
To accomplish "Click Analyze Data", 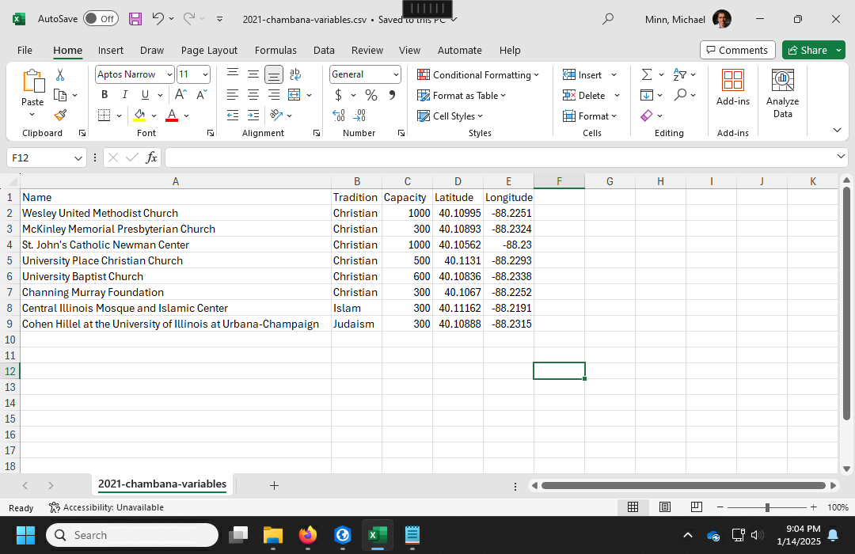I will click(x=782, y=94).
